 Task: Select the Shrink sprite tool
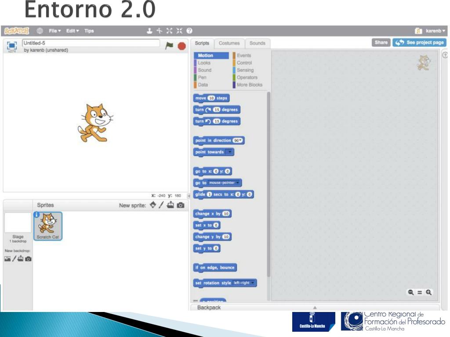179,31
